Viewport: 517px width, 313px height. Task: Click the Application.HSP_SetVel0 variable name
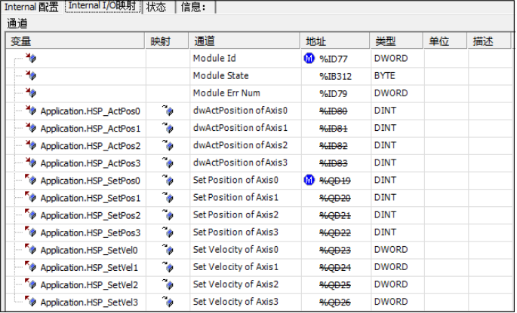point(89,251)
